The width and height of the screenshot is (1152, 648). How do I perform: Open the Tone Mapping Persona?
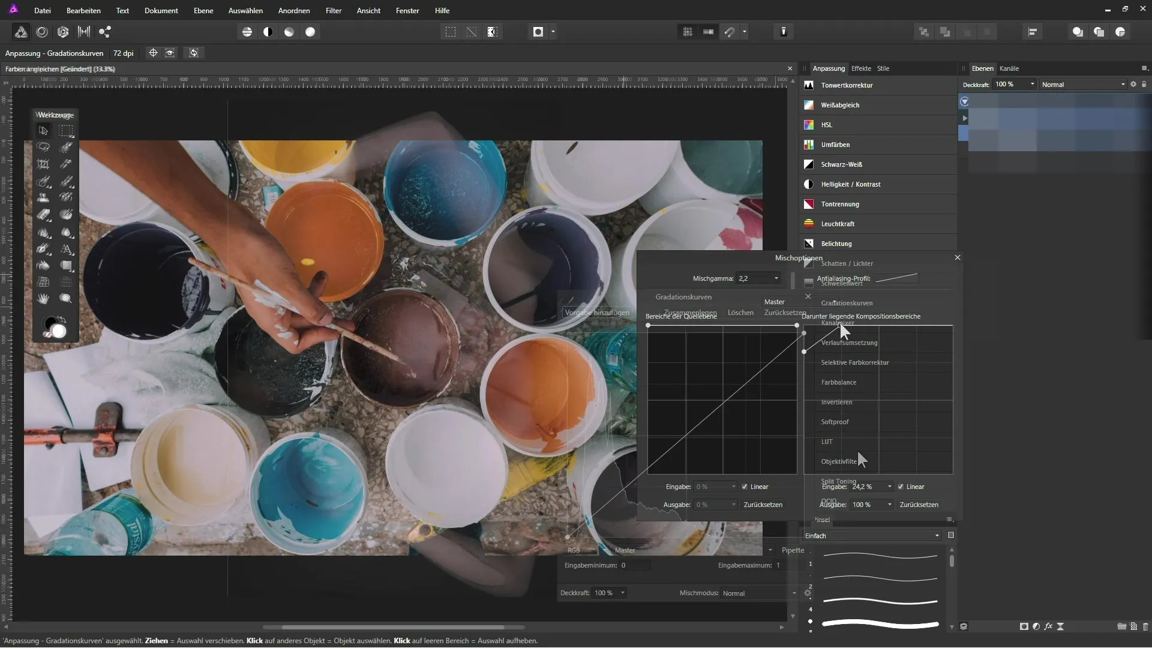tap(84, 32)
